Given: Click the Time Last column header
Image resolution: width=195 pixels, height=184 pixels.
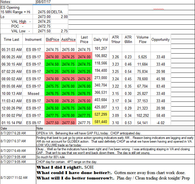Looking at the screenshot, I should (x=11, y=39).
